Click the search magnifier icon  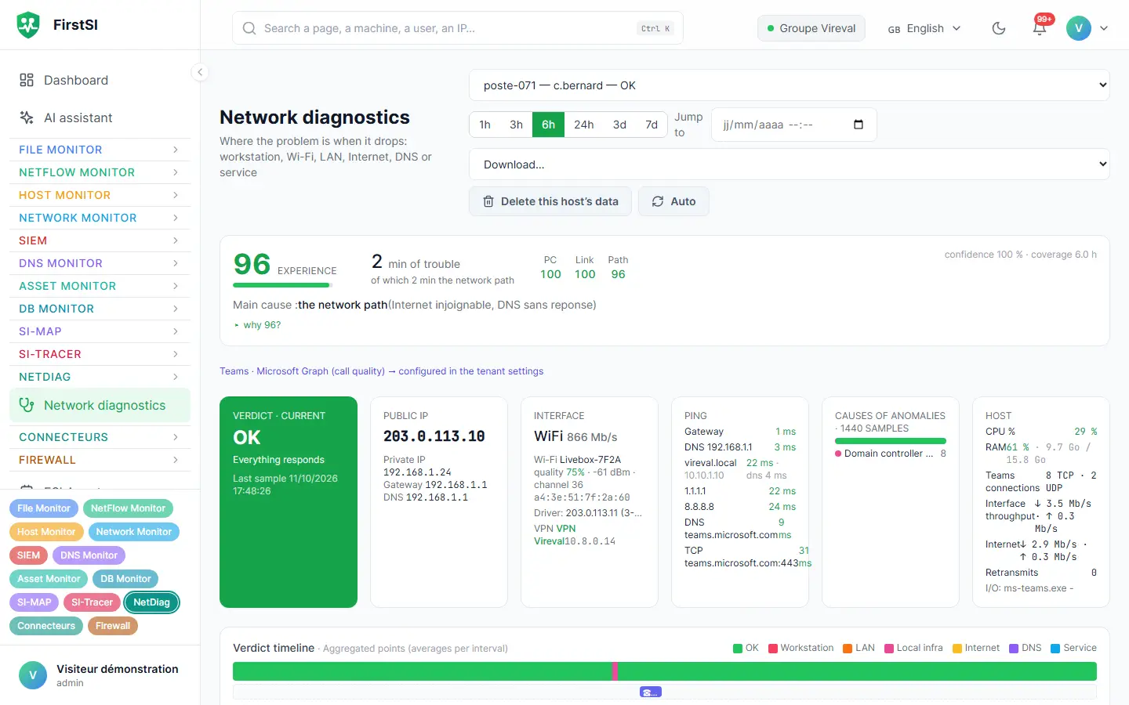249,28
